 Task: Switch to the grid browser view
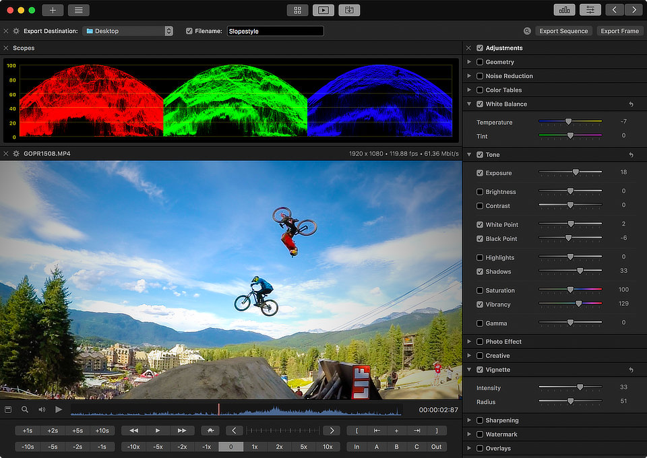pos(297,10)
